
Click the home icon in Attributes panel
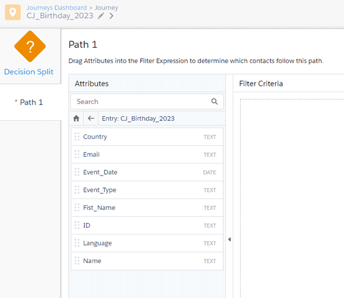[77, 119]
